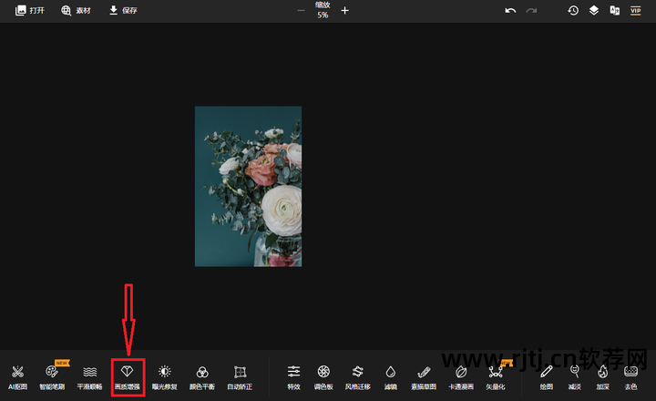Open the 素材 materials menu
The height and width of the screenshot is (401, 656).
tap(77, 10)
